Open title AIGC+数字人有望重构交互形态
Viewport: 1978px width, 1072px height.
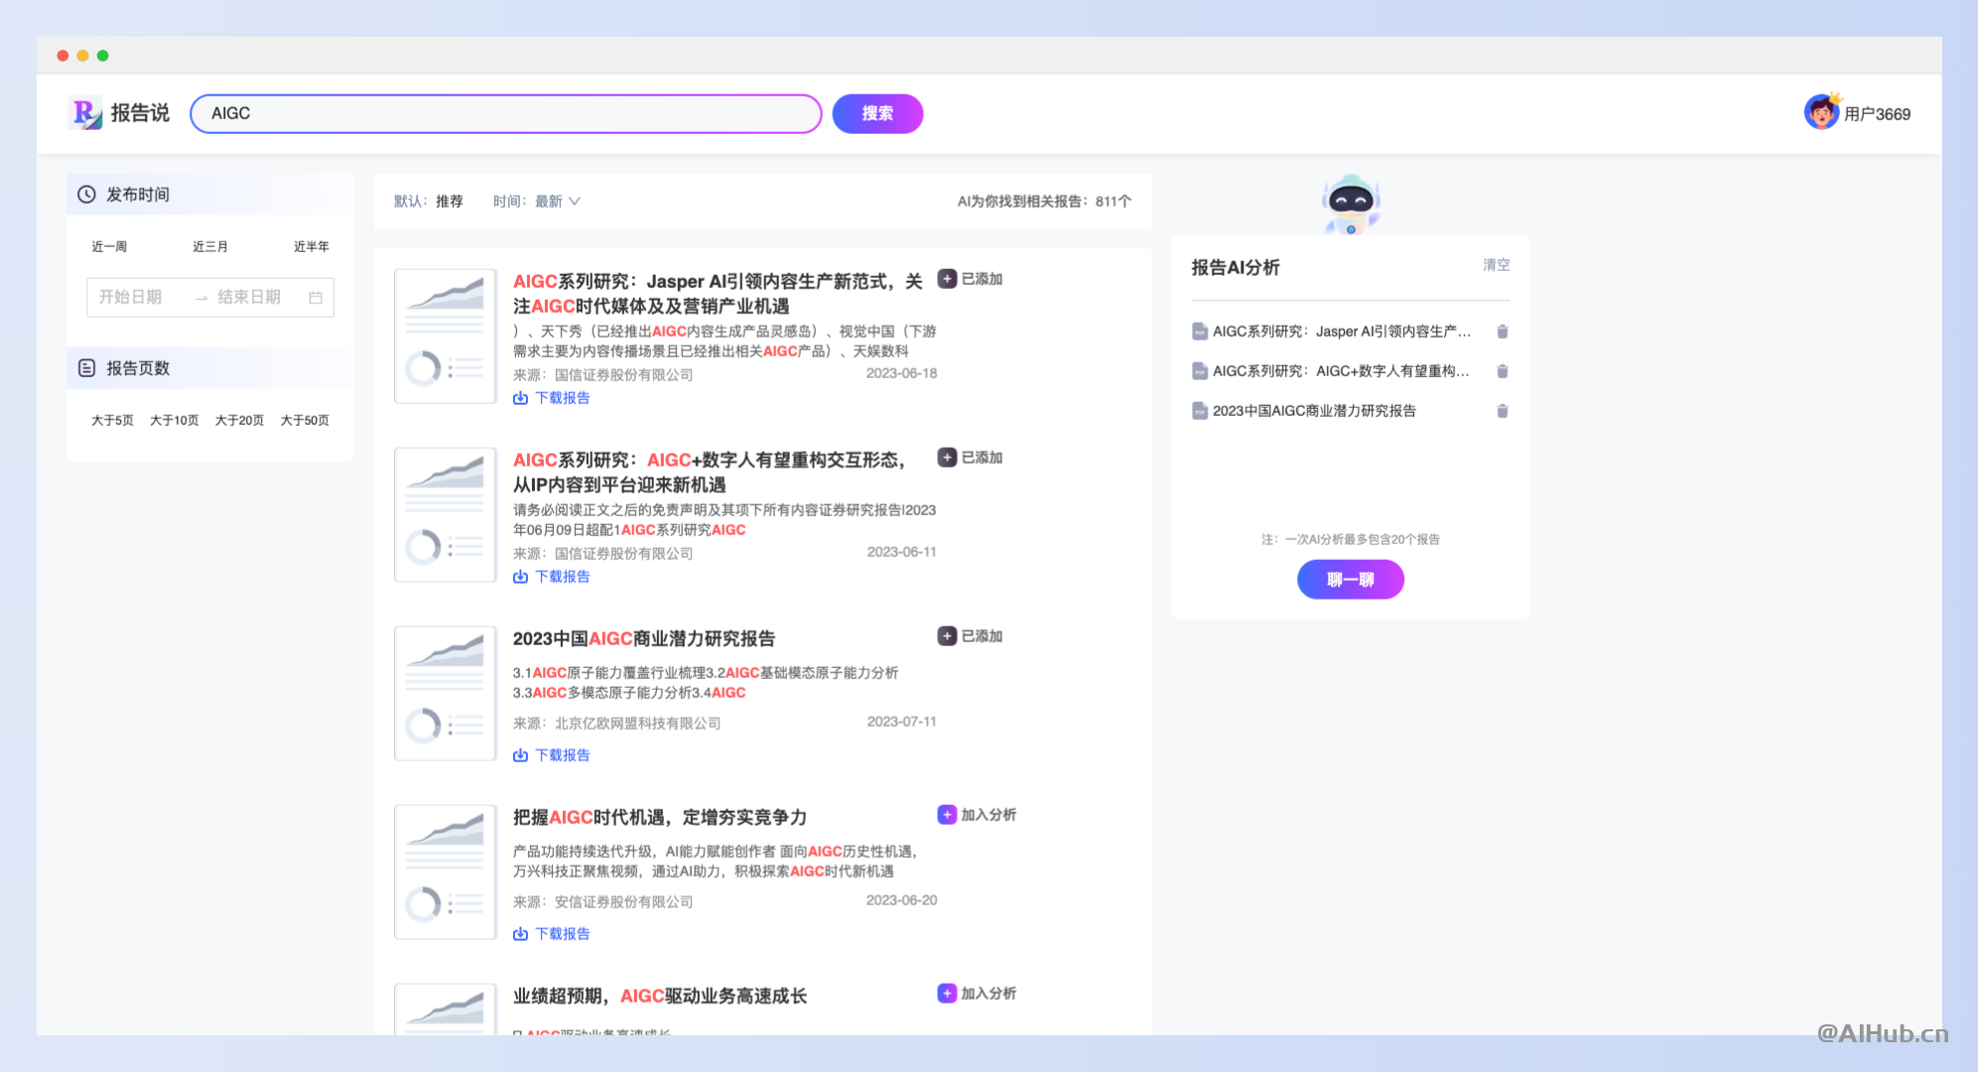710,472
